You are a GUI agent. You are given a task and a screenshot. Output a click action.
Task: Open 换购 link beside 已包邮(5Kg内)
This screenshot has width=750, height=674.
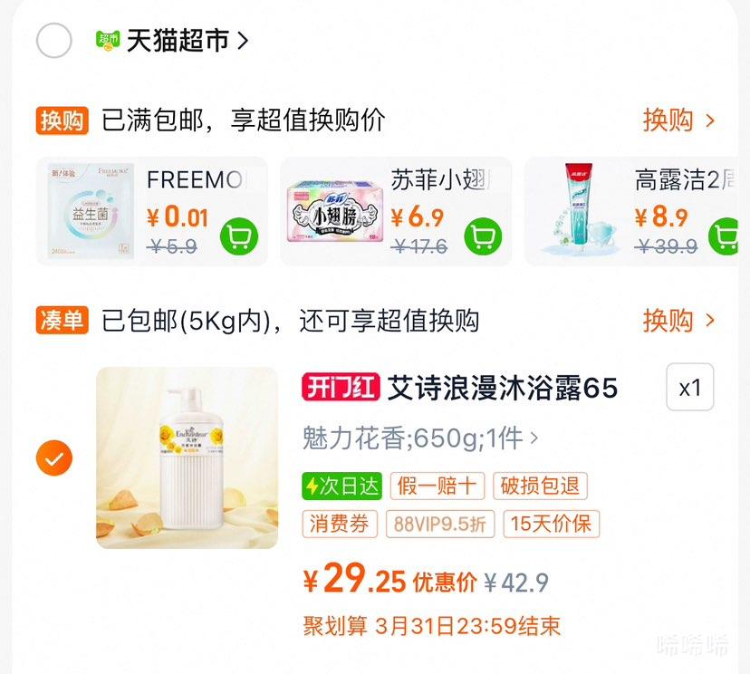pos(678,320)
